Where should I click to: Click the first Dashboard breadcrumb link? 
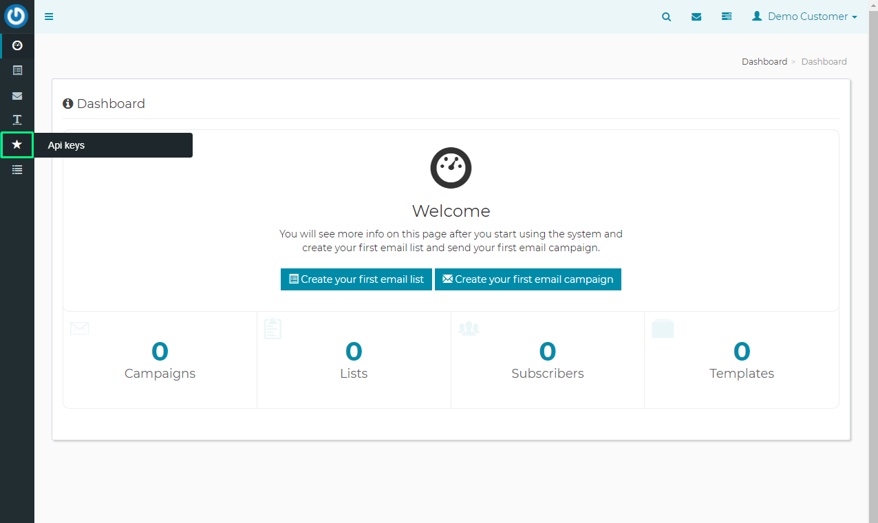(764, 61)
